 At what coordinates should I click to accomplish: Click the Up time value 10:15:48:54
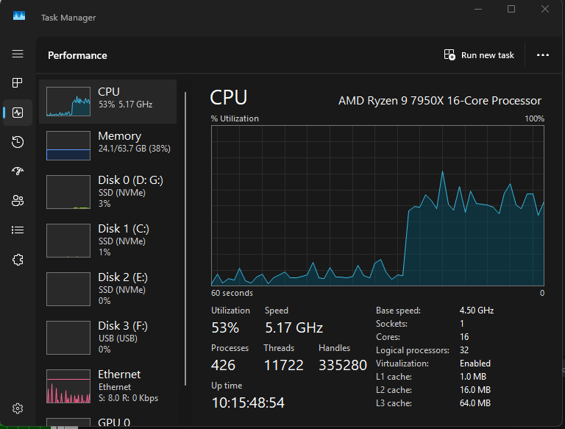point(248,403)
